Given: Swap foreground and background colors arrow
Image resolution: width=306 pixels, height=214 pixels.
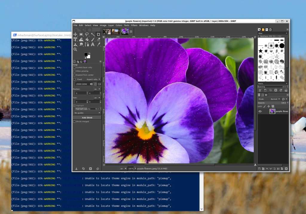Looking at the screenshot, I should tap(89, 53).
